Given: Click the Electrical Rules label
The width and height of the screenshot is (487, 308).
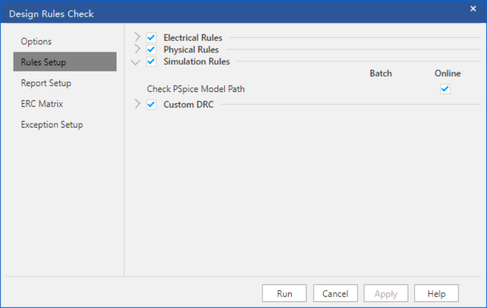Looking at the screenshot, I should [193, 37].
